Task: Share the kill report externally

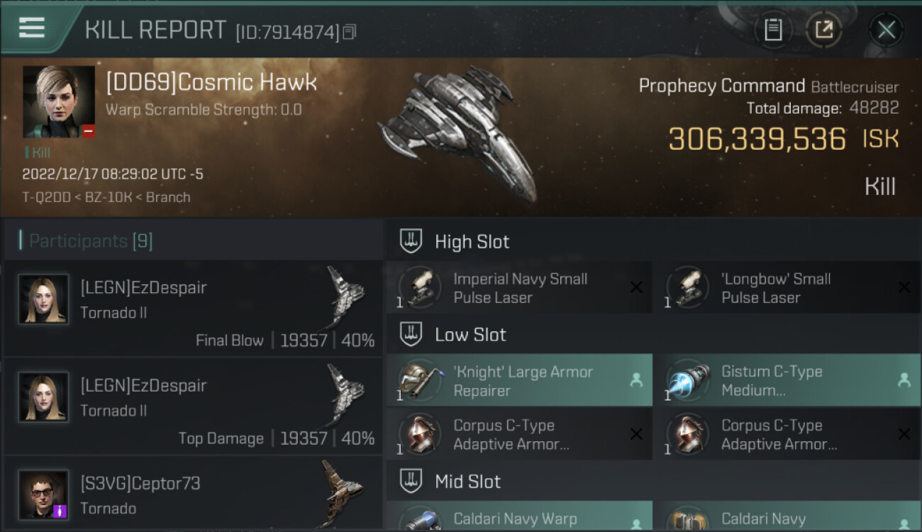Action: [823, 30]
